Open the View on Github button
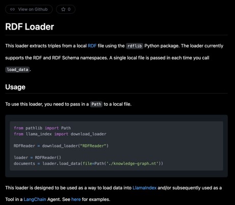 click(x=29, y=9)
